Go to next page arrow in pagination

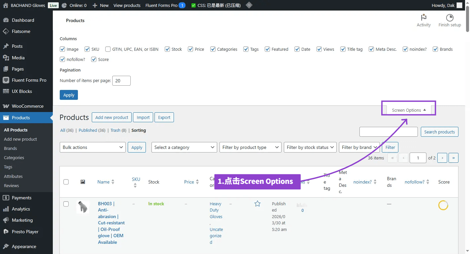coord(442,158)
